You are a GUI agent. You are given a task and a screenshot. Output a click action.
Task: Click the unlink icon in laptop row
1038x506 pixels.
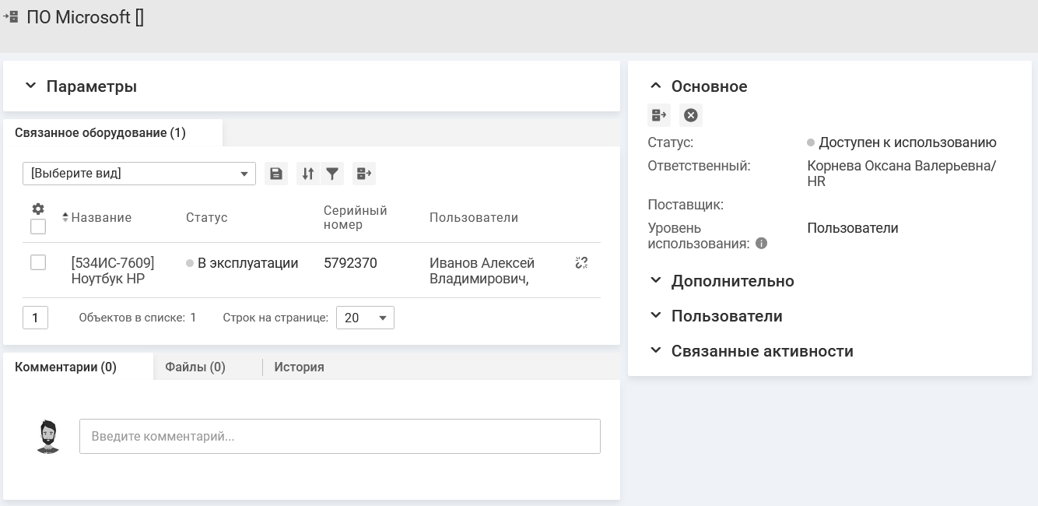click(580, 263)
